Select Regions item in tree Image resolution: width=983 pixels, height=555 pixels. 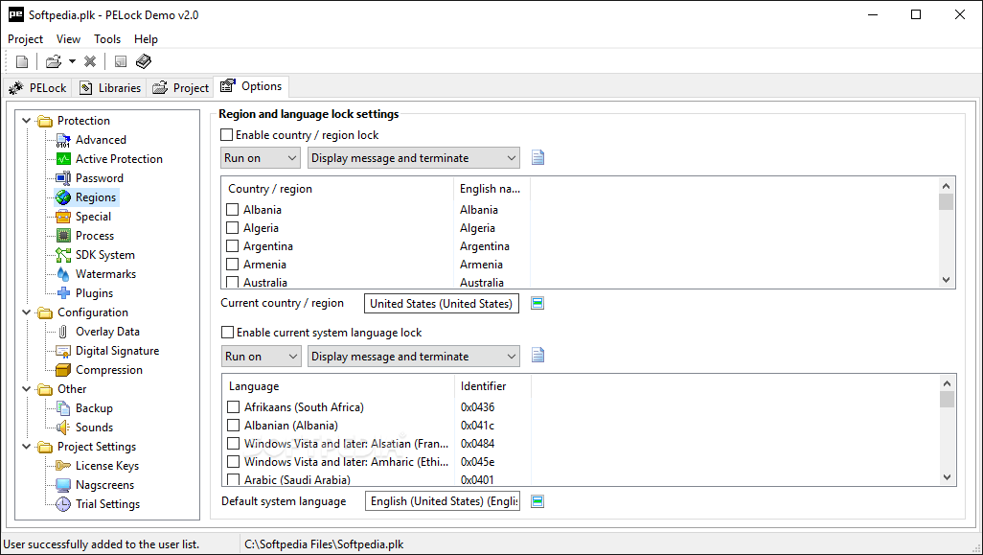coord(95,197)
